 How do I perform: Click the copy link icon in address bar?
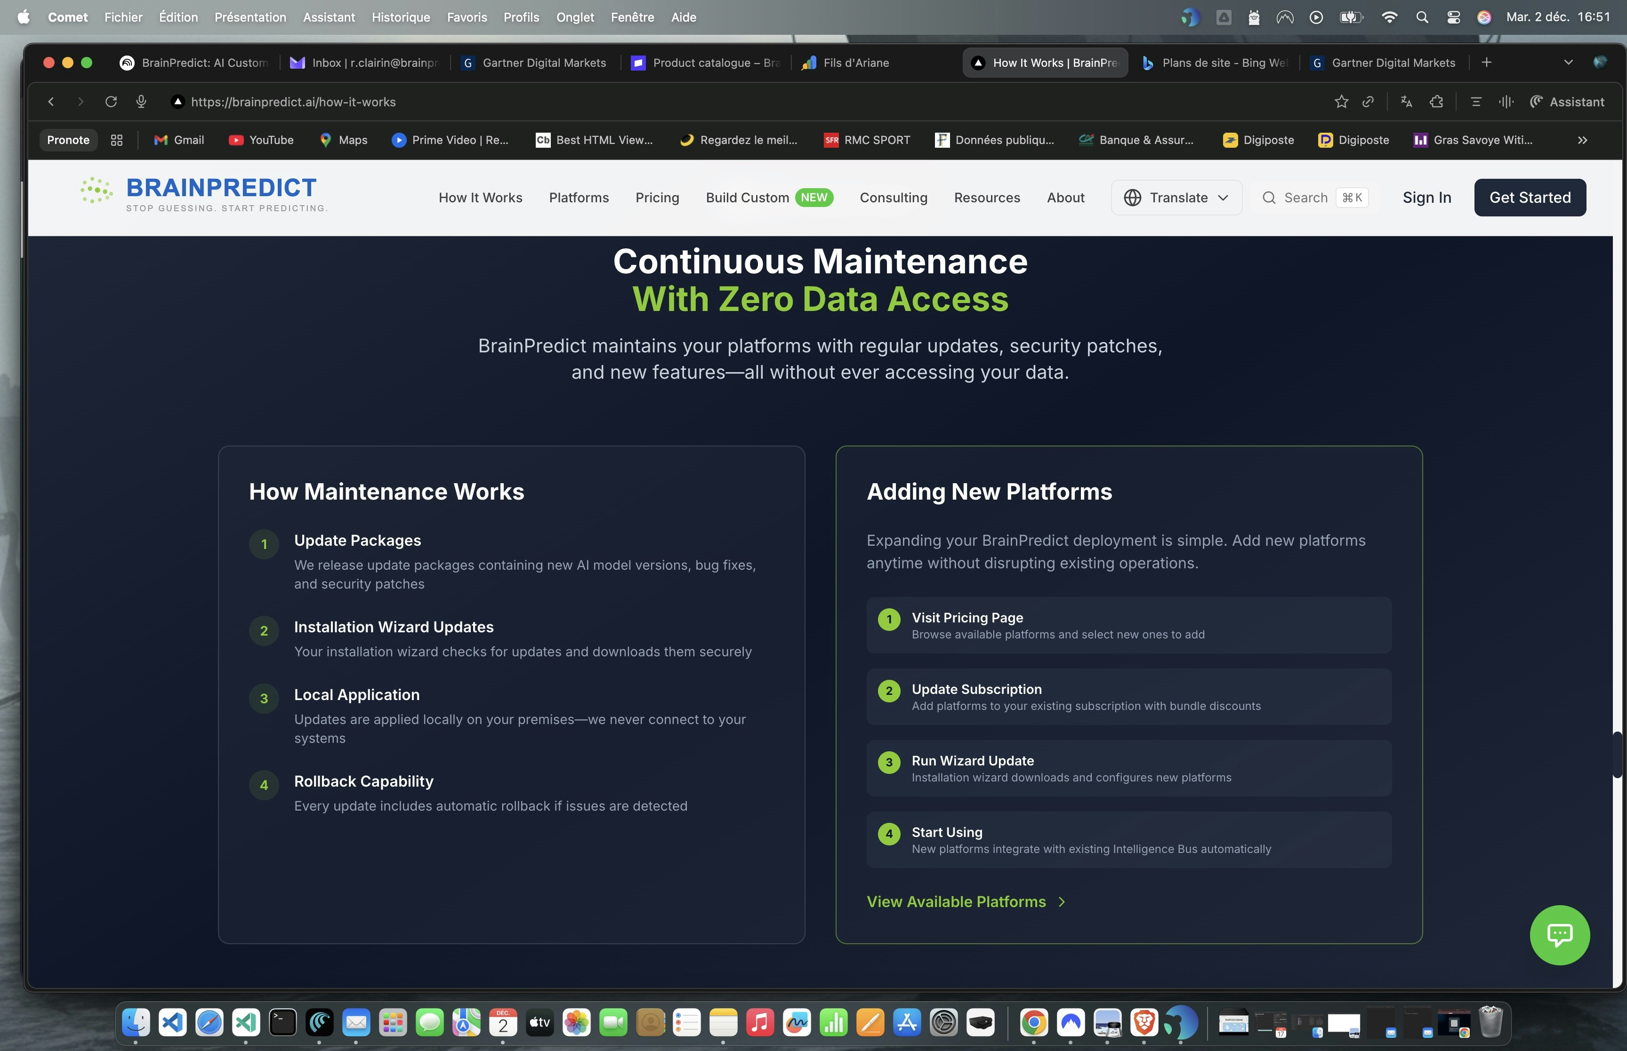[x=1368, y=102]
